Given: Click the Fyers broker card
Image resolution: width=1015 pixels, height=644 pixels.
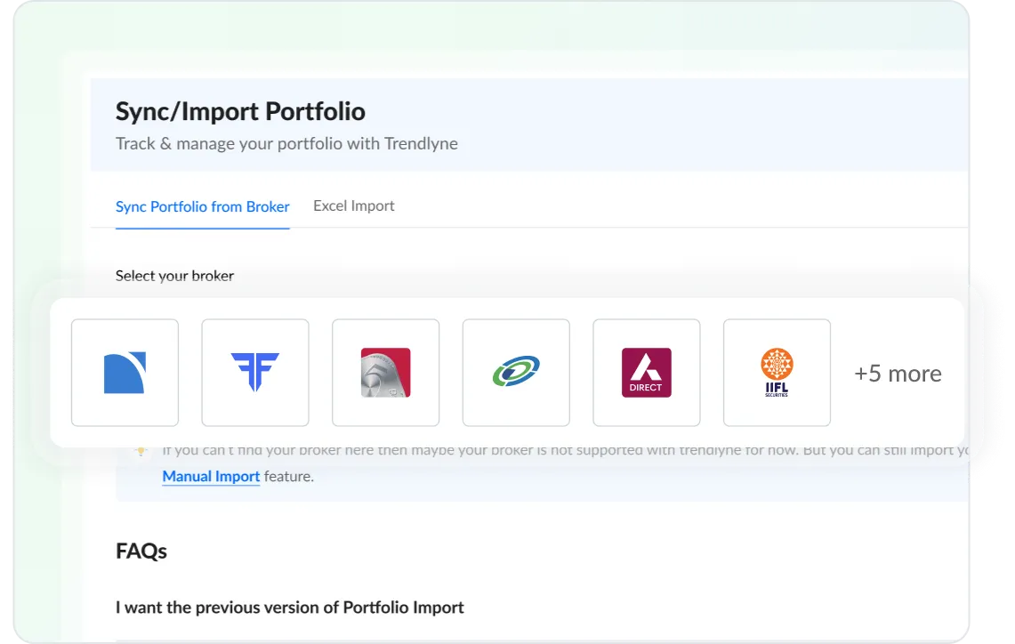Looking at the screenshot, I should pyautogui.click(x=255, y=372).
